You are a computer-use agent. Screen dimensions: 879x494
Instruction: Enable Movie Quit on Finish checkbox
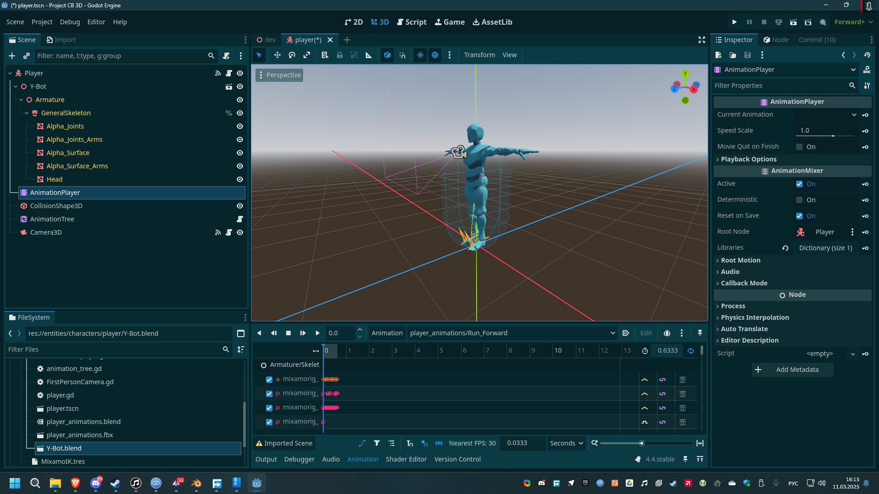799,147
